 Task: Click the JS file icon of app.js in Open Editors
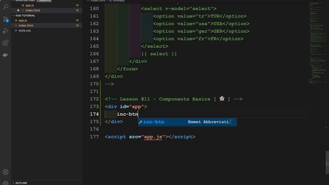23,5
